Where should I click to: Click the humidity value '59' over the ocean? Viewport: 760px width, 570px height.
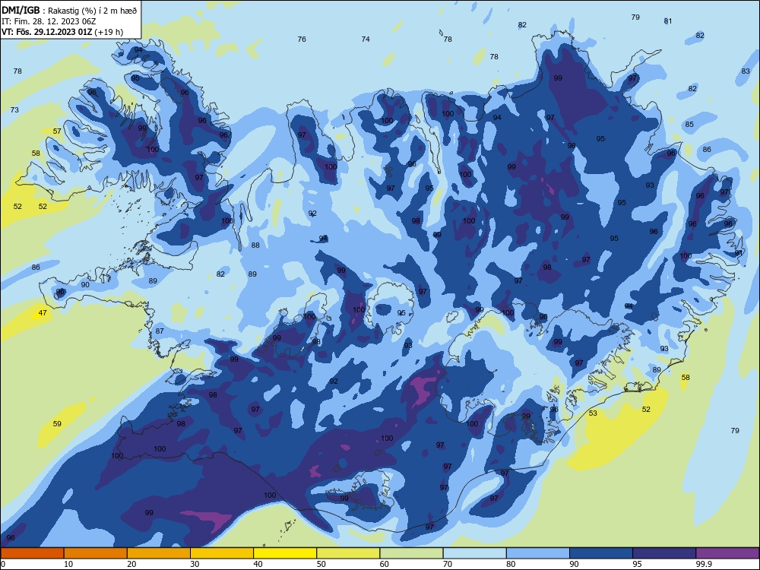point(57,424)
